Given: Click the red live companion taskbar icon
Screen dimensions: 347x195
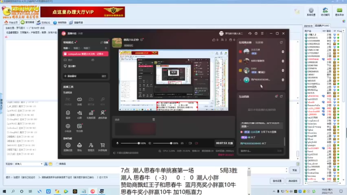Looking at the screenshot, I should point(93,191).
